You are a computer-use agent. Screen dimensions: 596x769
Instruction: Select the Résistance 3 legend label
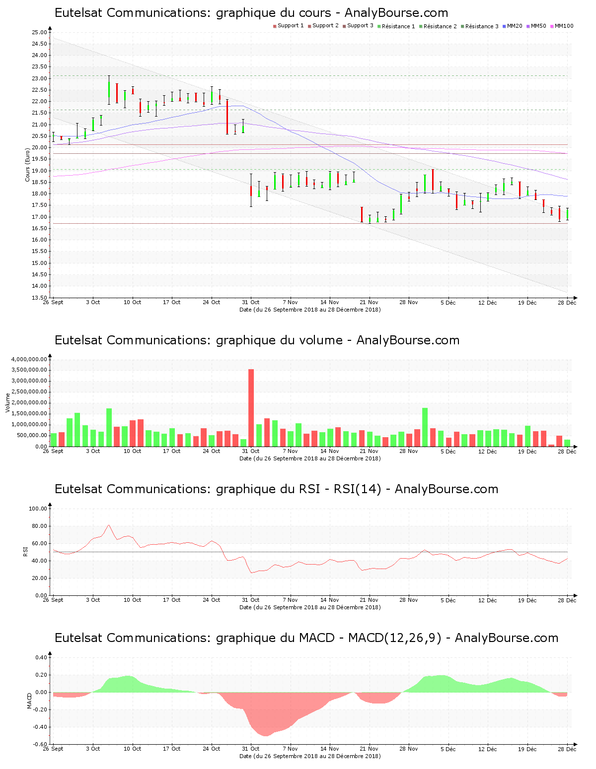click(482, 26)
